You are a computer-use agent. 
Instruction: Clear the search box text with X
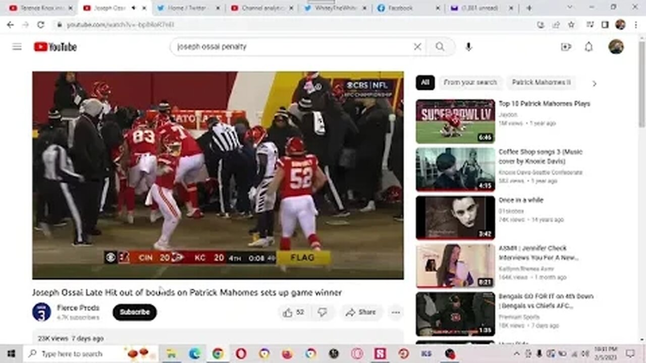point(417,47)
